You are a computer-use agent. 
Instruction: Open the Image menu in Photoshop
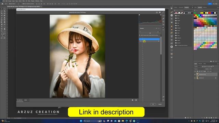coord(10,1)
